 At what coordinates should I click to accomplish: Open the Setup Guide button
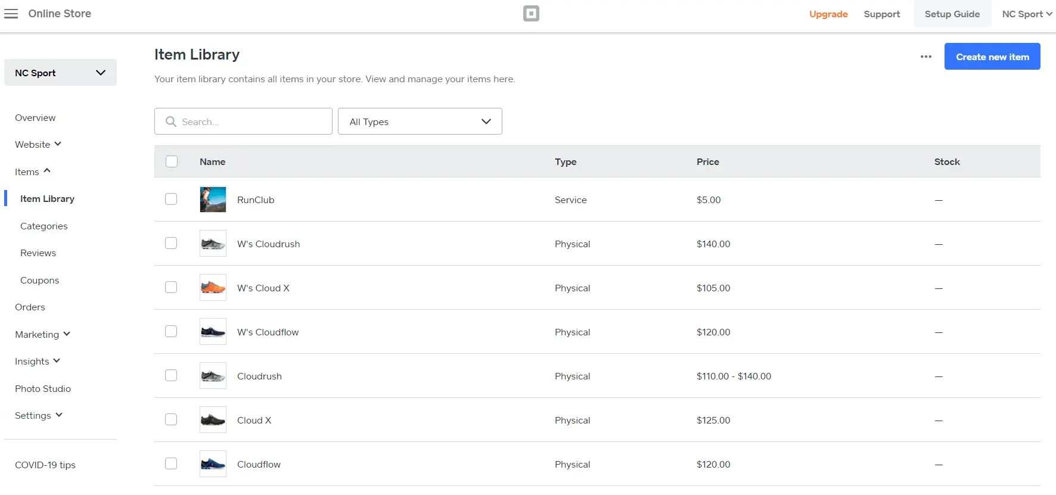coord(952,14)
